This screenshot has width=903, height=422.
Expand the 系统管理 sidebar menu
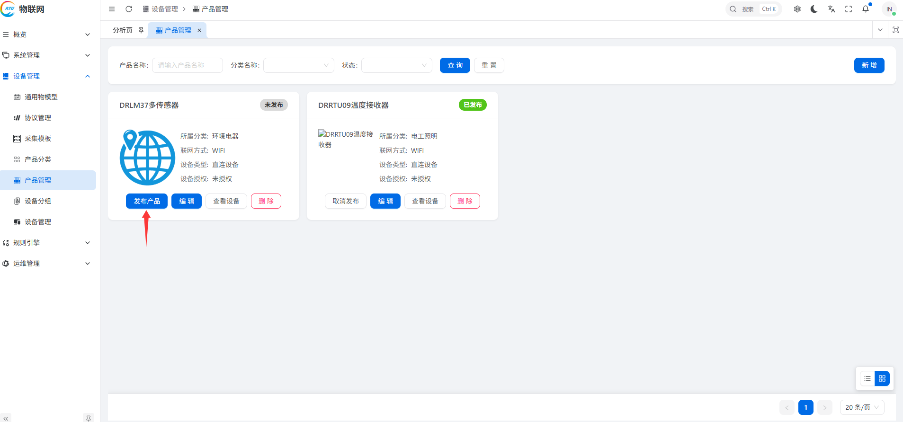click(x=48, y=55)
